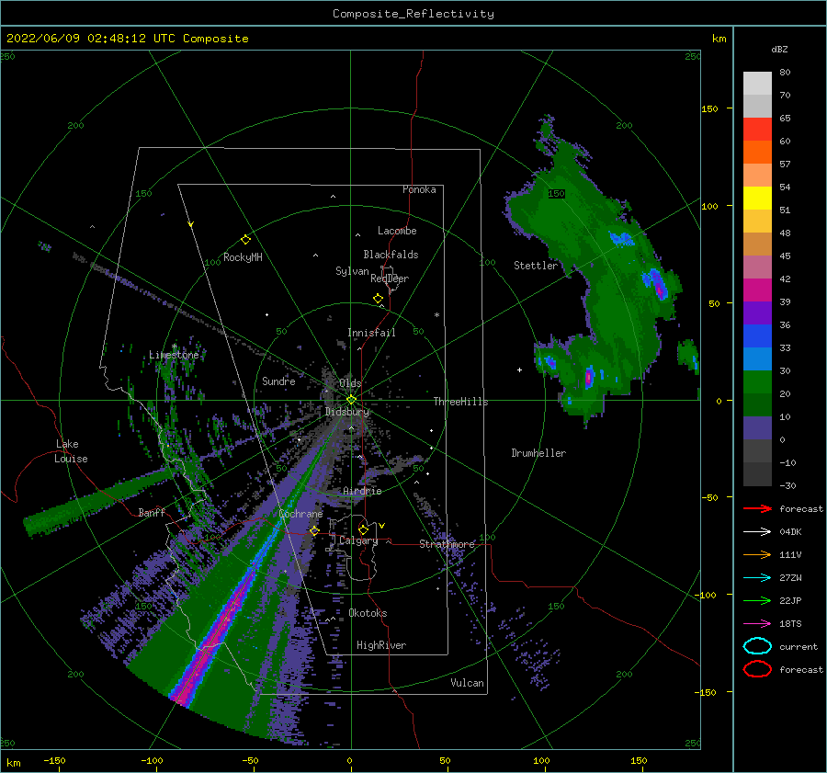Click the Lake Louise label

tap(71, 451)
